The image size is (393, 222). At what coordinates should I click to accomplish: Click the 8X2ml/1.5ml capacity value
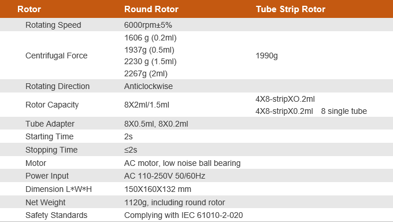pyautogui.click(x=147, y=105)
